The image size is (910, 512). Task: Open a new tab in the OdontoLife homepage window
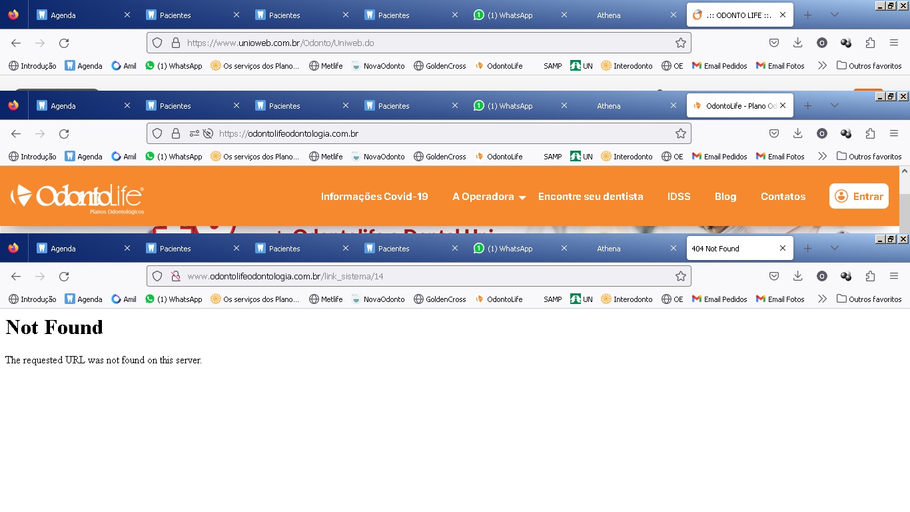(807, 106)
